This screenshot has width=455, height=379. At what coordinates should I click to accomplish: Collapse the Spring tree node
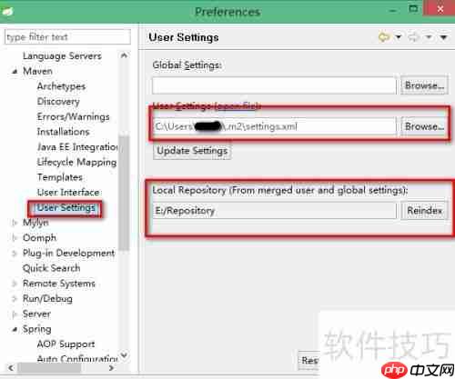15,329
